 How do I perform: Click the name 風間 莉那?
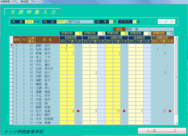43,107
